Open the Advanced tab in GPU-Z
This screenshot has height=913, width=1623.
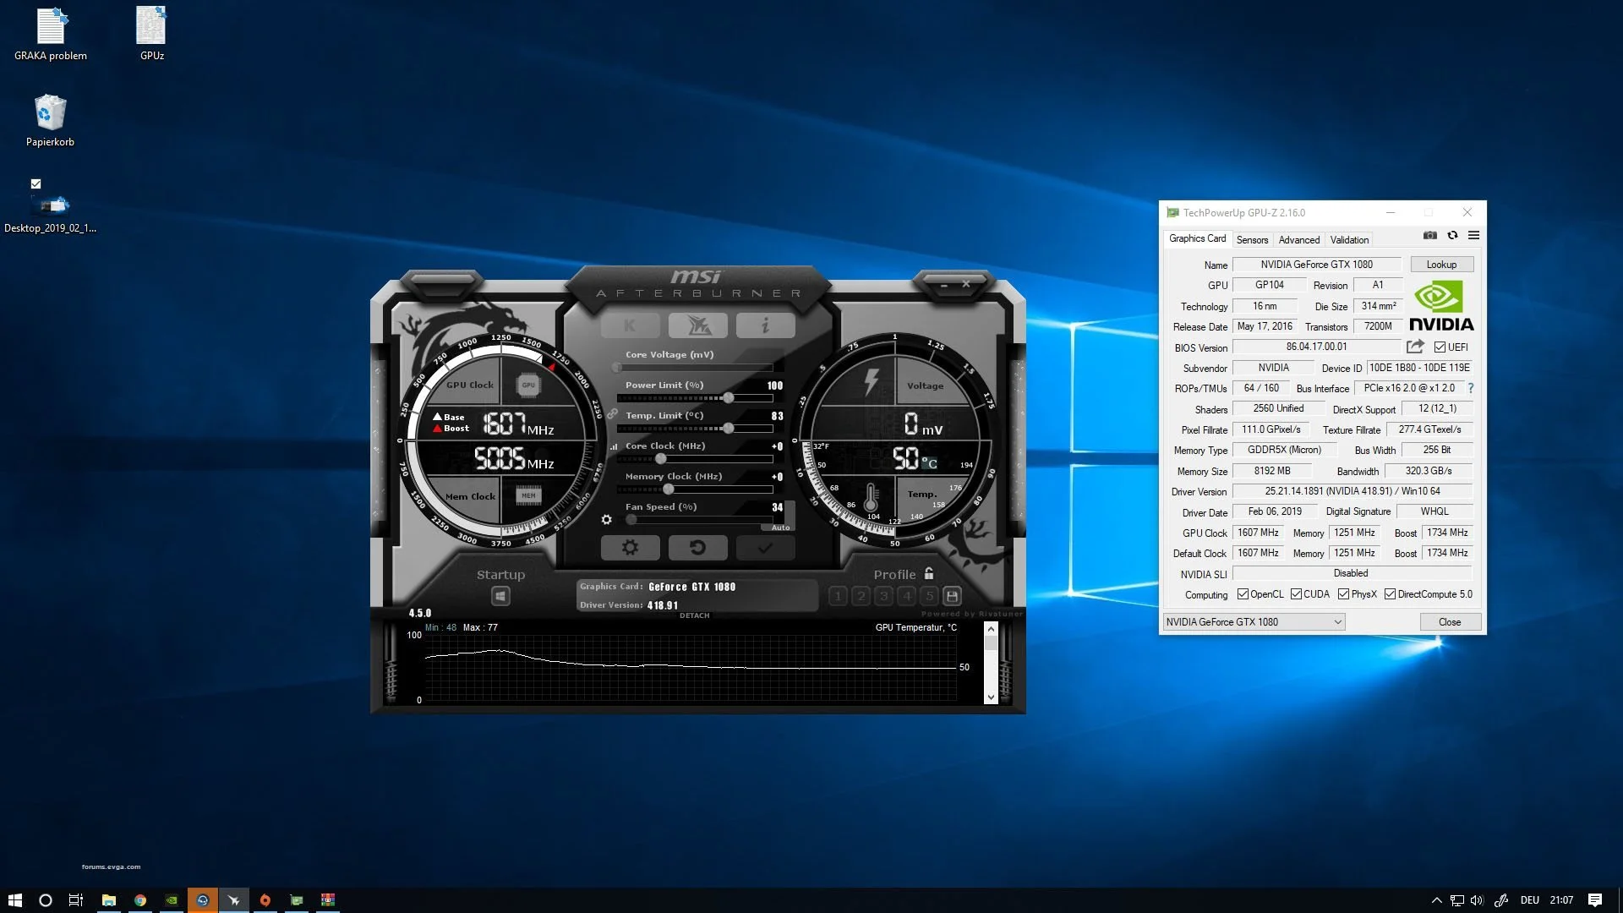(x=1299, y=240)
